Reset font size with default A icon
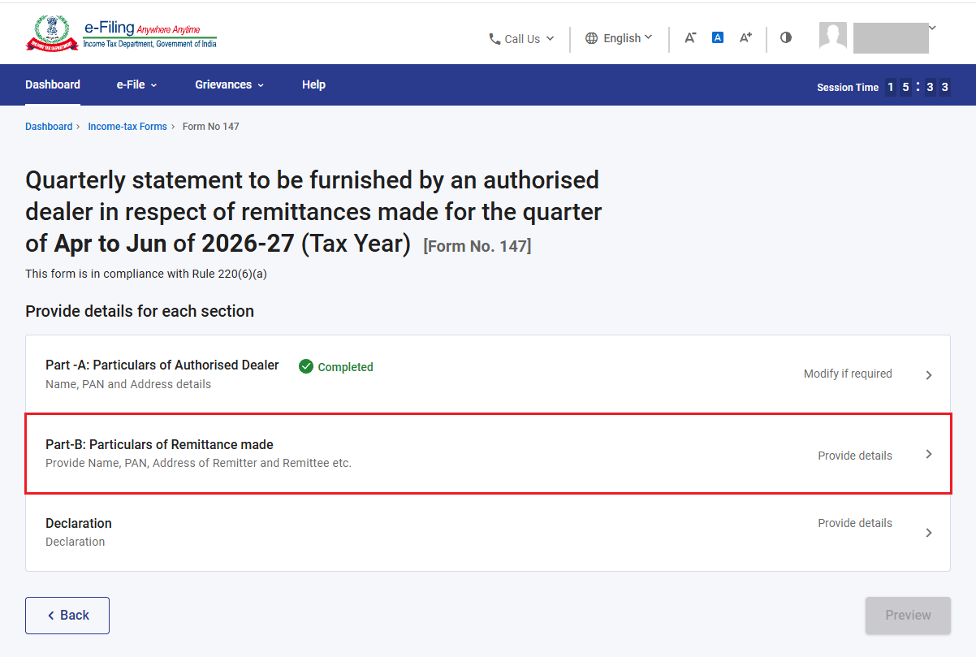Viewport: 976px width, 657px height. coord(718,37)
